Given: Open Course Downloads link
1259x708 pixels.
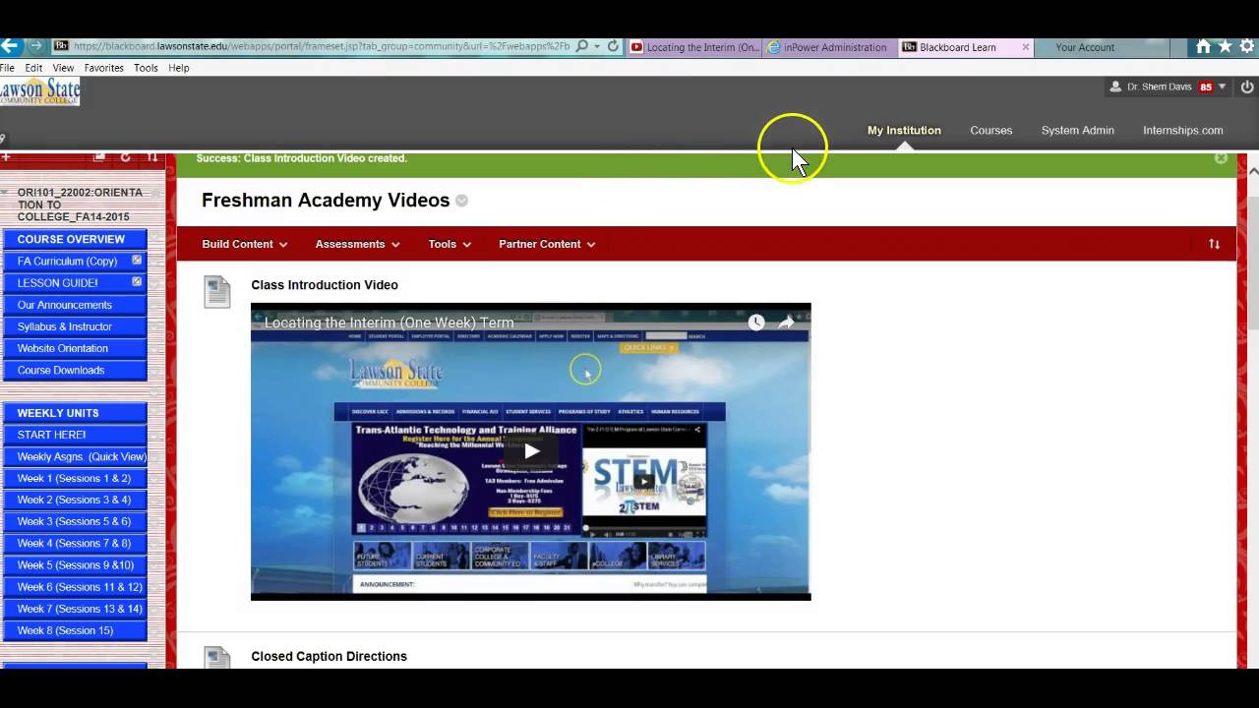Looking at the screenshot, I should pyautogui.click(x=60, y=370).
